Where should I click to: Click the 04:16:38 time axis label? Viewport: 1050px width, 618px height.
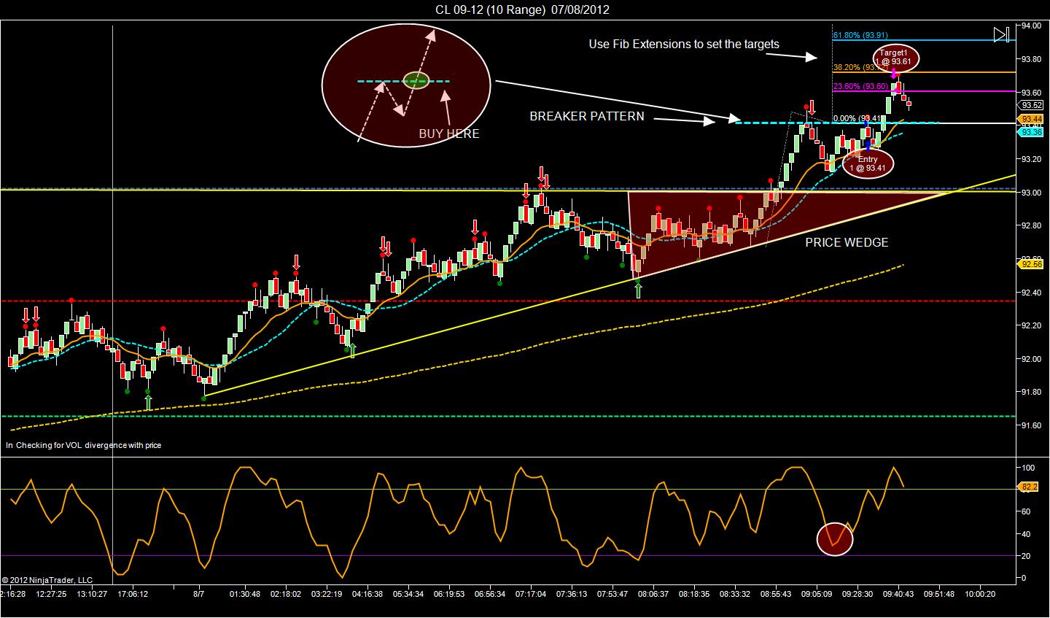click(x=367, y=594)
